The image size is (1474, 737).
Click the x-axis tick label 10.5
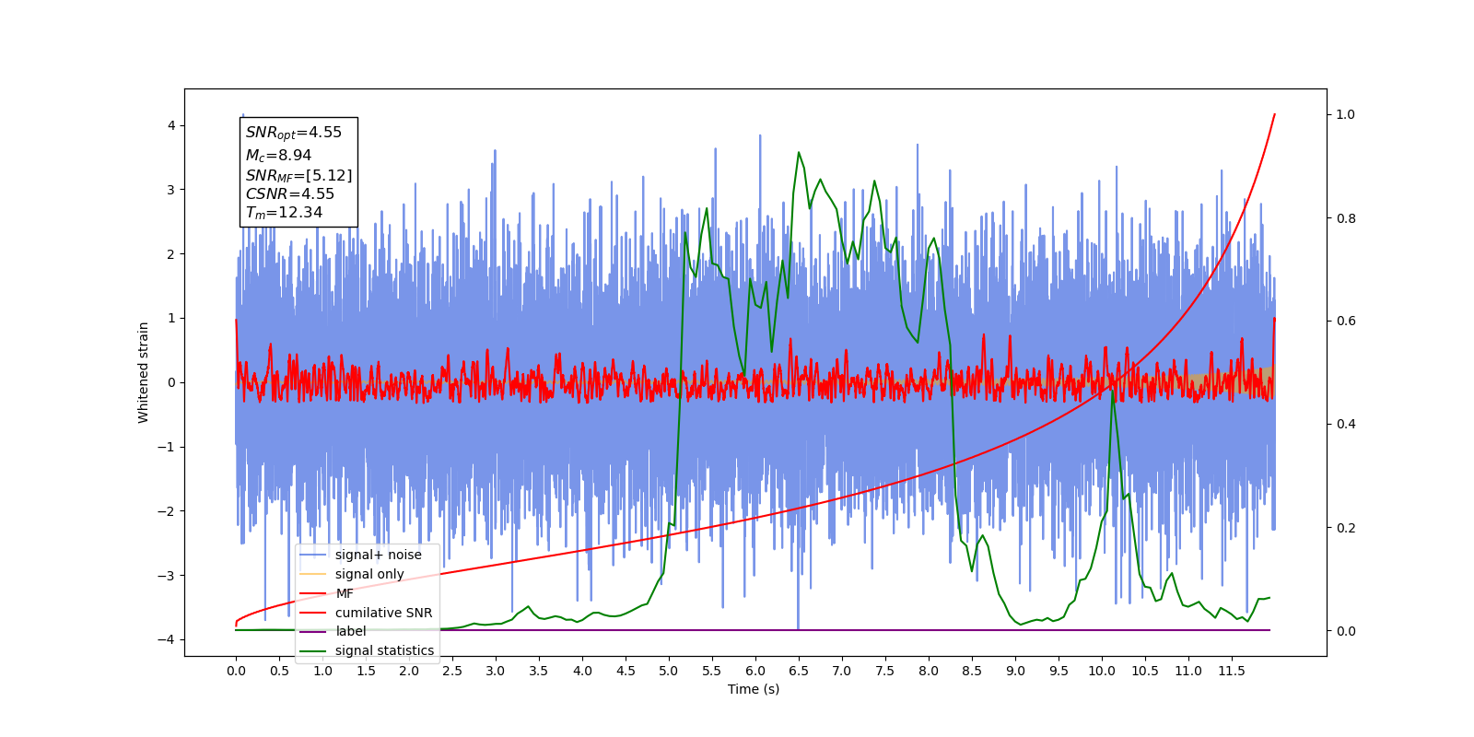tap(1145, 671)
